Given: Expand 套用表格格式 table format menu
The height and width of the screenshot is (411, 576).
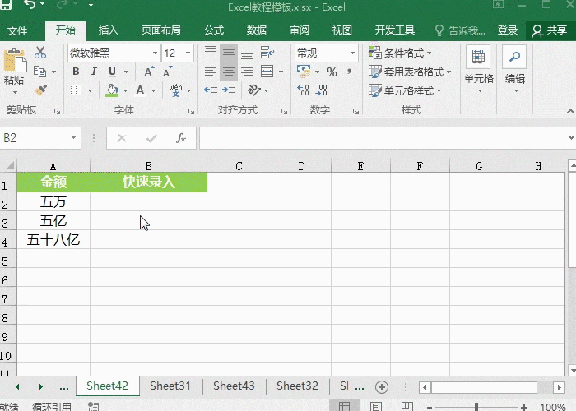Looking at the screenshot, I should [410, 72].
